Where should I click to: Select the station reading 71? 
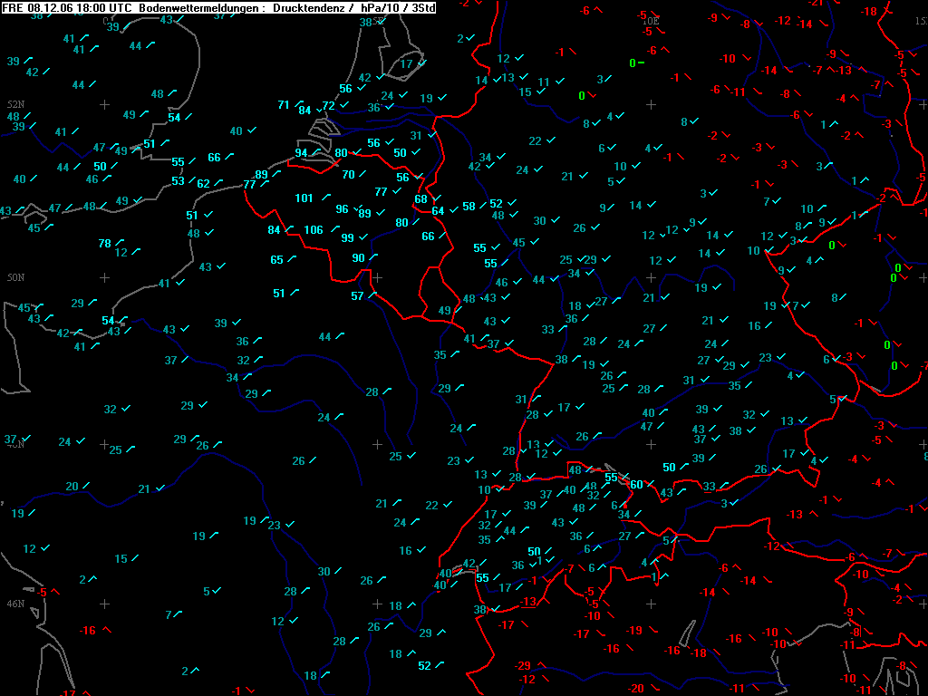pos(284,105)
